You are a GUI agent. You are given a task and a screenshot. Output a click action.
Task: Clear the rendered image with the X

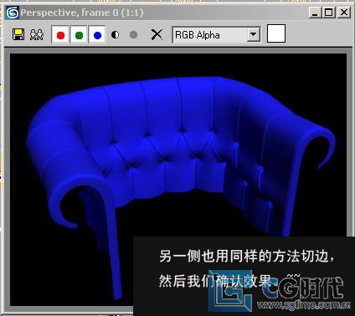(157, 35)
